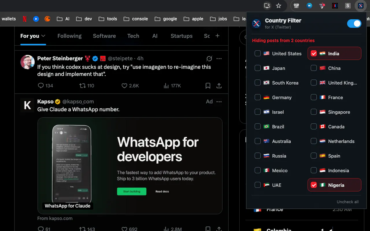
Task: Click the Netherlands label in filter list
Action: point(341,141)
